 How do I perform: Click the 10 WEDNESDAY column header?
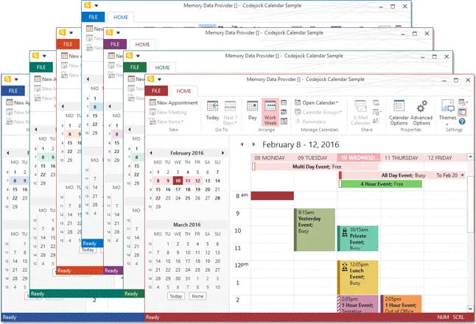359,158
